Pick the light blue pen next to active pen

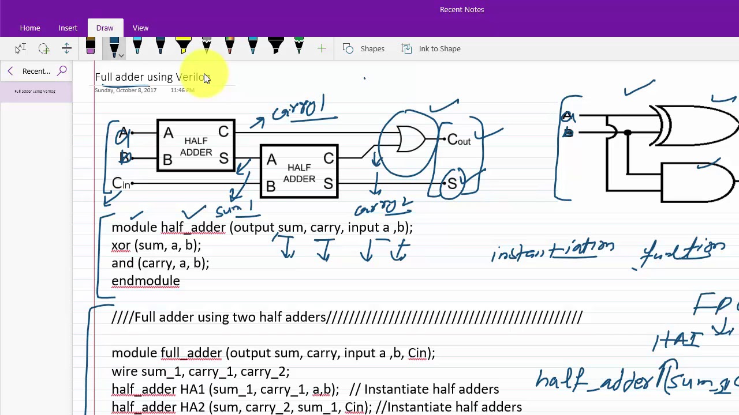tap(137, 47)
